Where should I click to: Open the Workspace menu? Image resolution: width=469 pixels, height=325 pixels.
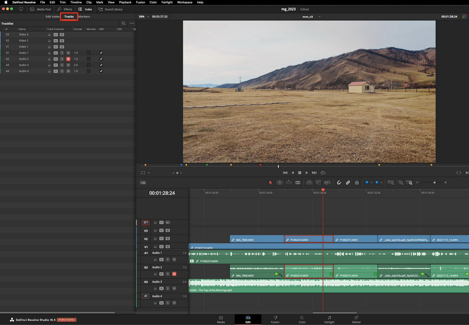coord(185,2)
